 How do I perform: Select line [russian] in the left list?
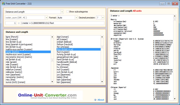coord(28,39)
